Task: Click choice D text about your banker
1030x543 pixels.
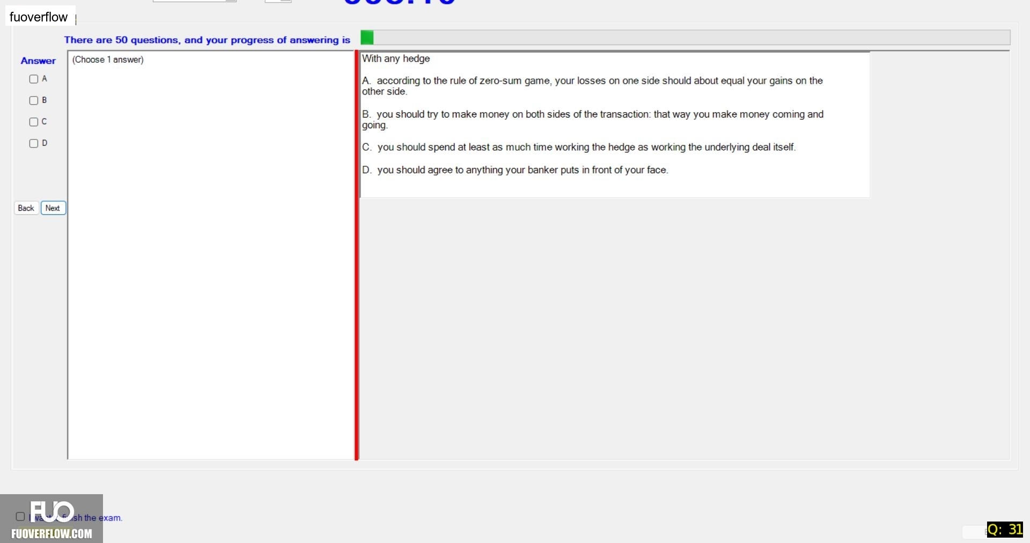Action: click(x=515, y=170)
